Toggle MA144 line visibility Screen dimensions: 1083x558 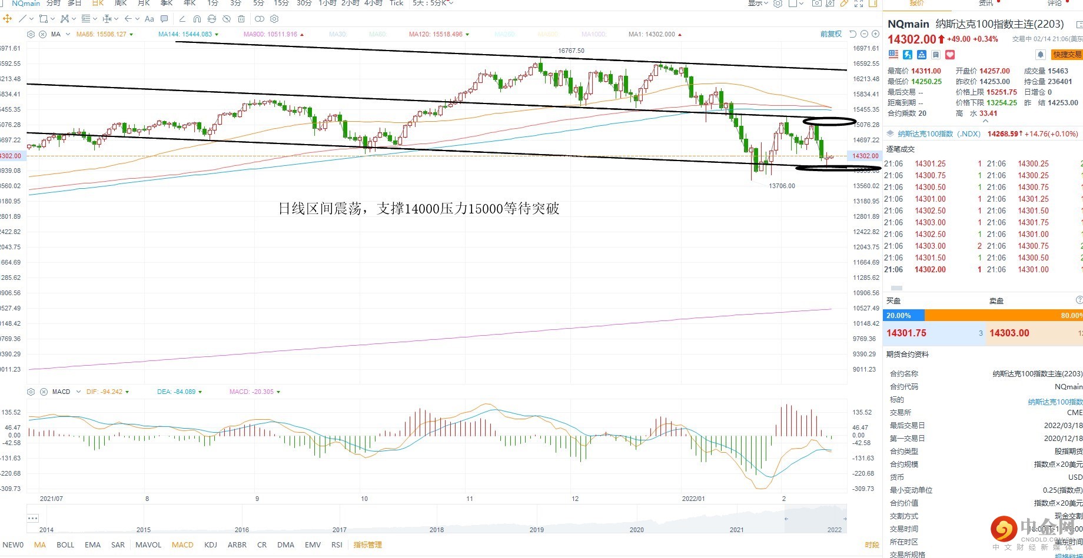point(188,34)
